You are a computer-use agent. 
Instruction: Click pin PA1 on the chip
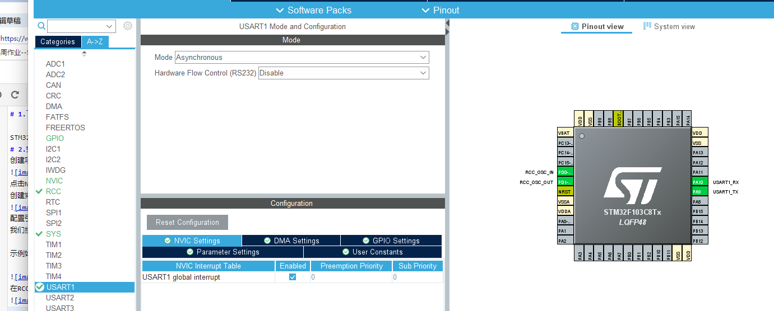tap(565, 231)
